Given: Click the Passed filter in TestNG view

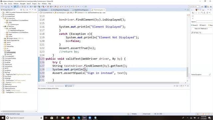Looking at the screenshot, I should pyautogui.click(x=194, y=25).
